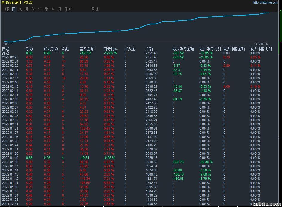The width and height of the screenshot is (282, 207).
Task: Click the 次数 column header
Action: (x=65, y=49)
